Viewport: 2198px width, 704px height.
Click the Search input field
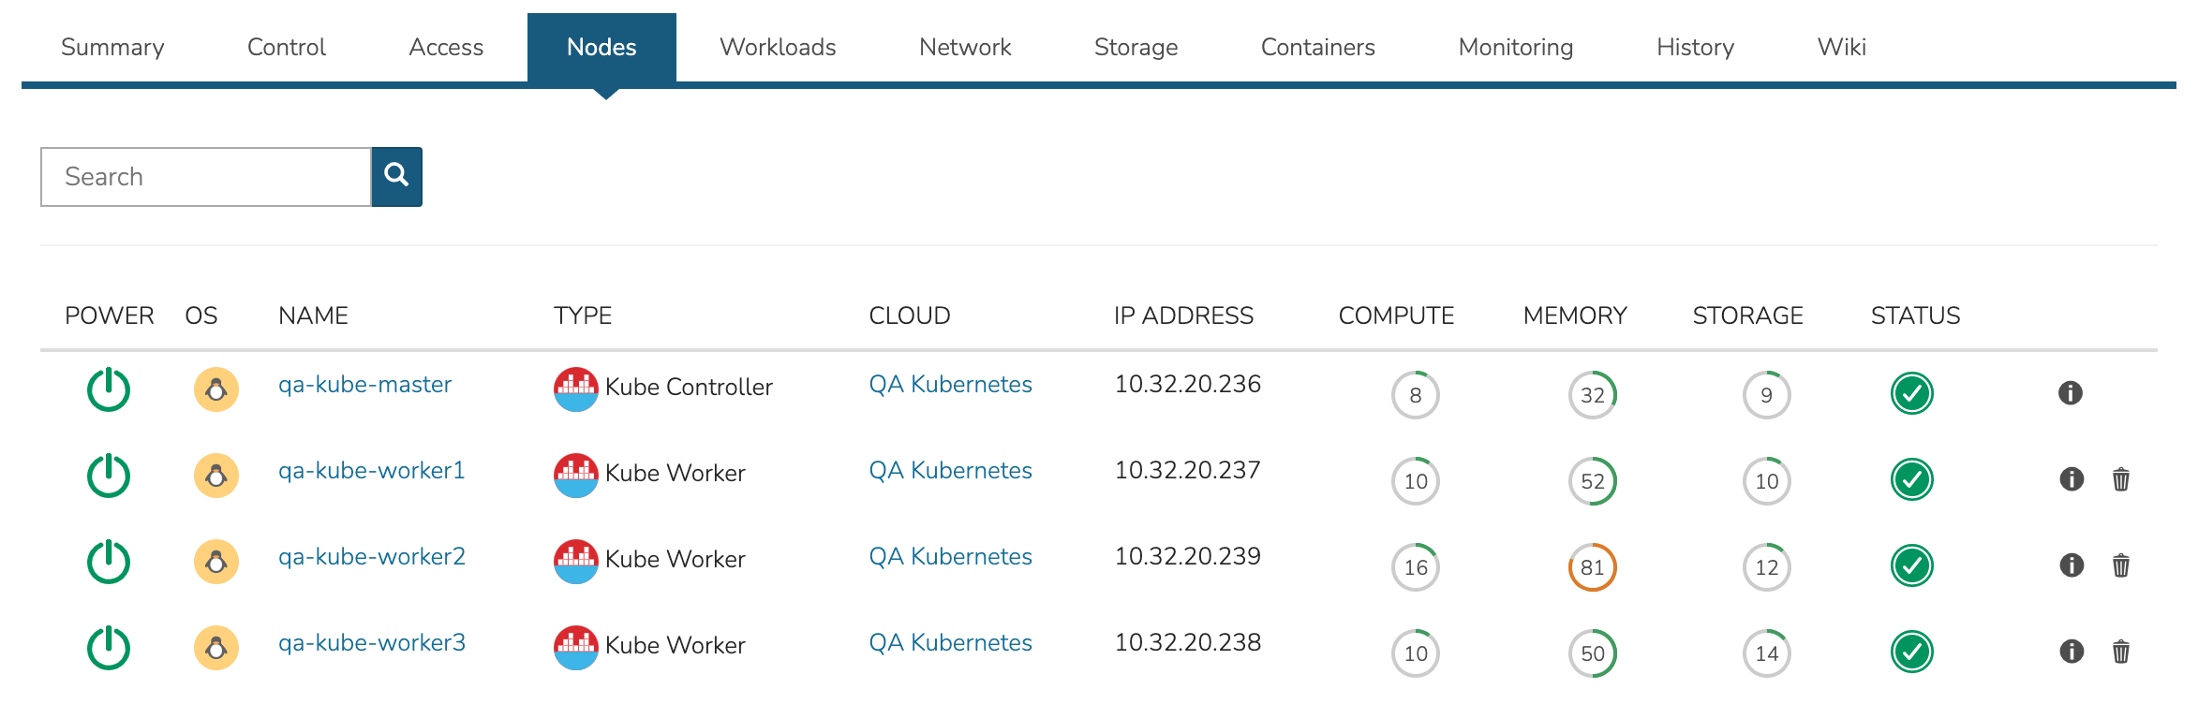[206, 176]
